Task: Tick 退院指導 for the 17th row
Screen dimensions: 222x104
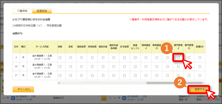Action: (x=81, y=75)
